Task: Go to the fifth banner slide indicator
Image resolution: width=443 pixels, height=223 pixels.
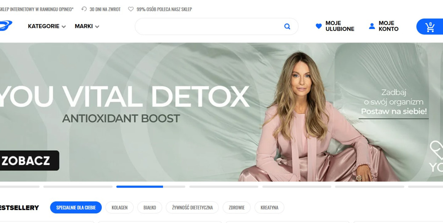Action: point(297,187)
